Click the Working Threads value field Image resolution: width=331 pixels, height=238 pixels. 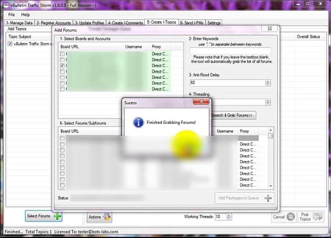coord(221,217)
